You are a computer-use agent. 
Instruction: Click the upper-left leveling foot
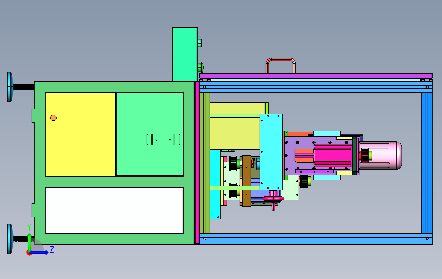tap(10, 86)
